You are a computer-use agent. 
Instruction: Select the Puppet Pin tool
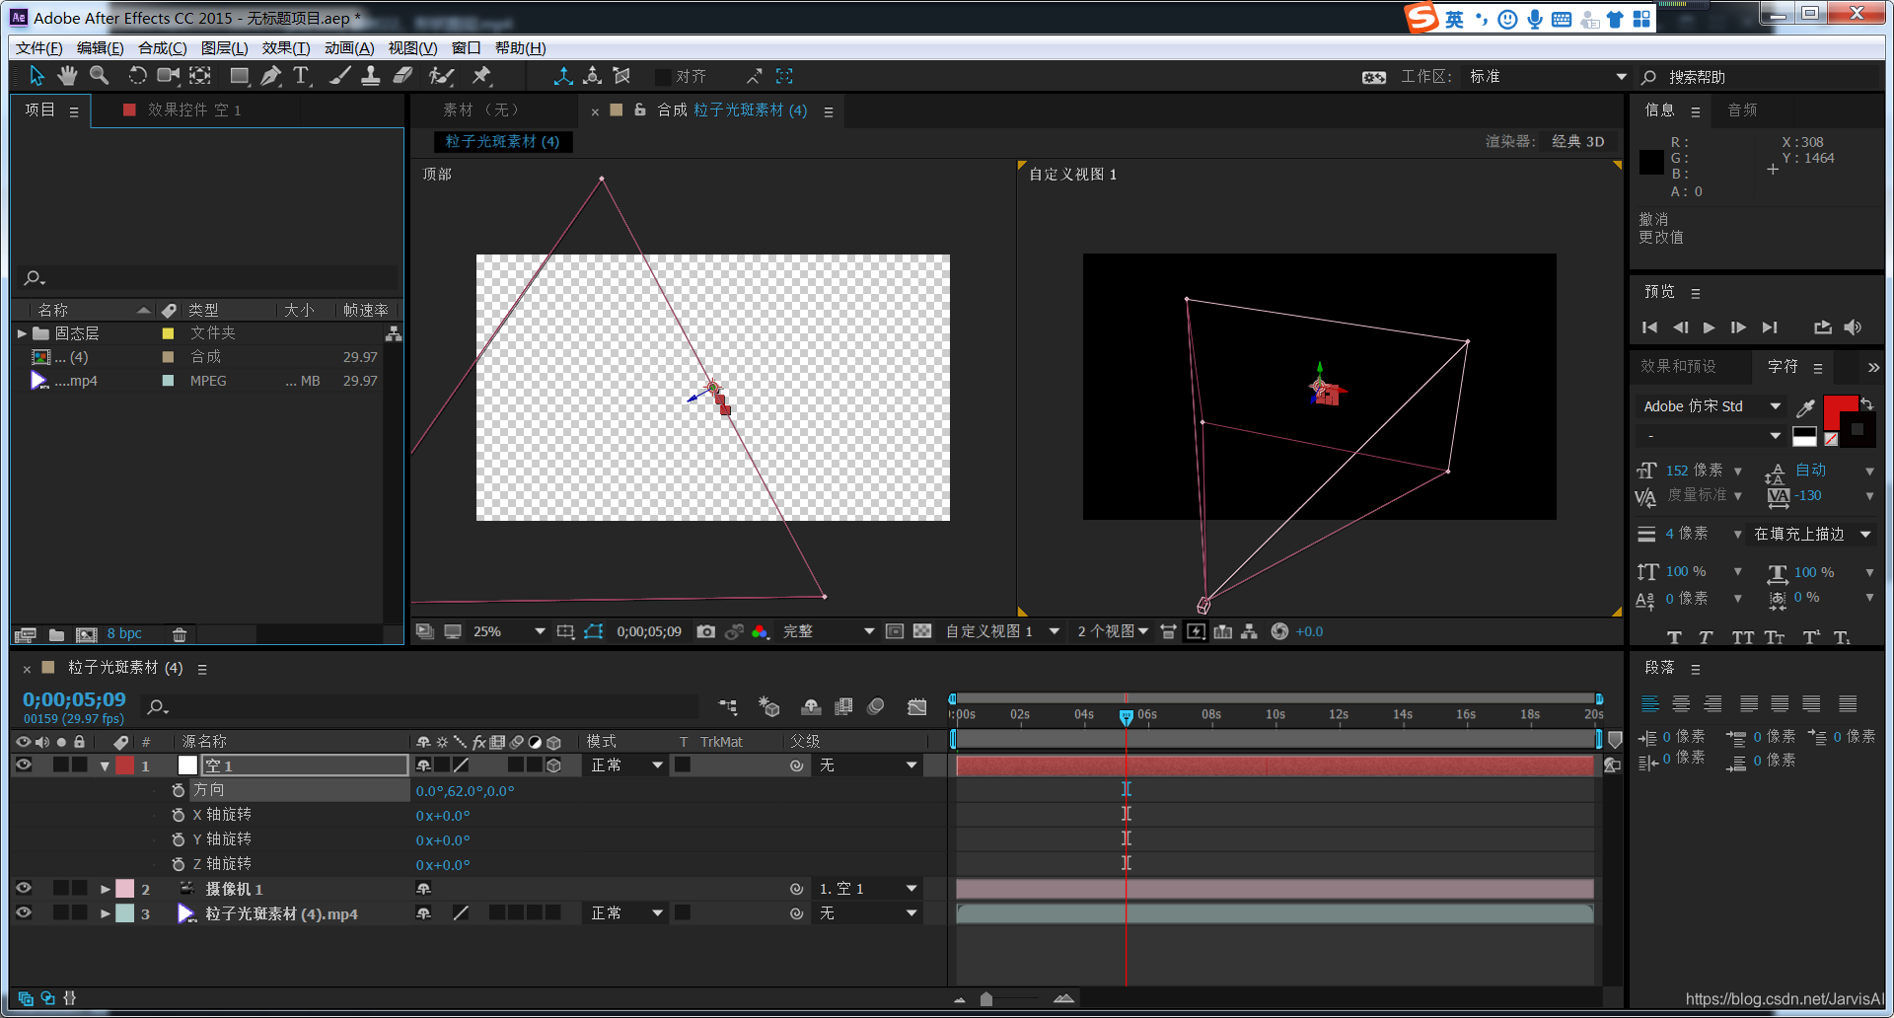click(x=481, y=76)
